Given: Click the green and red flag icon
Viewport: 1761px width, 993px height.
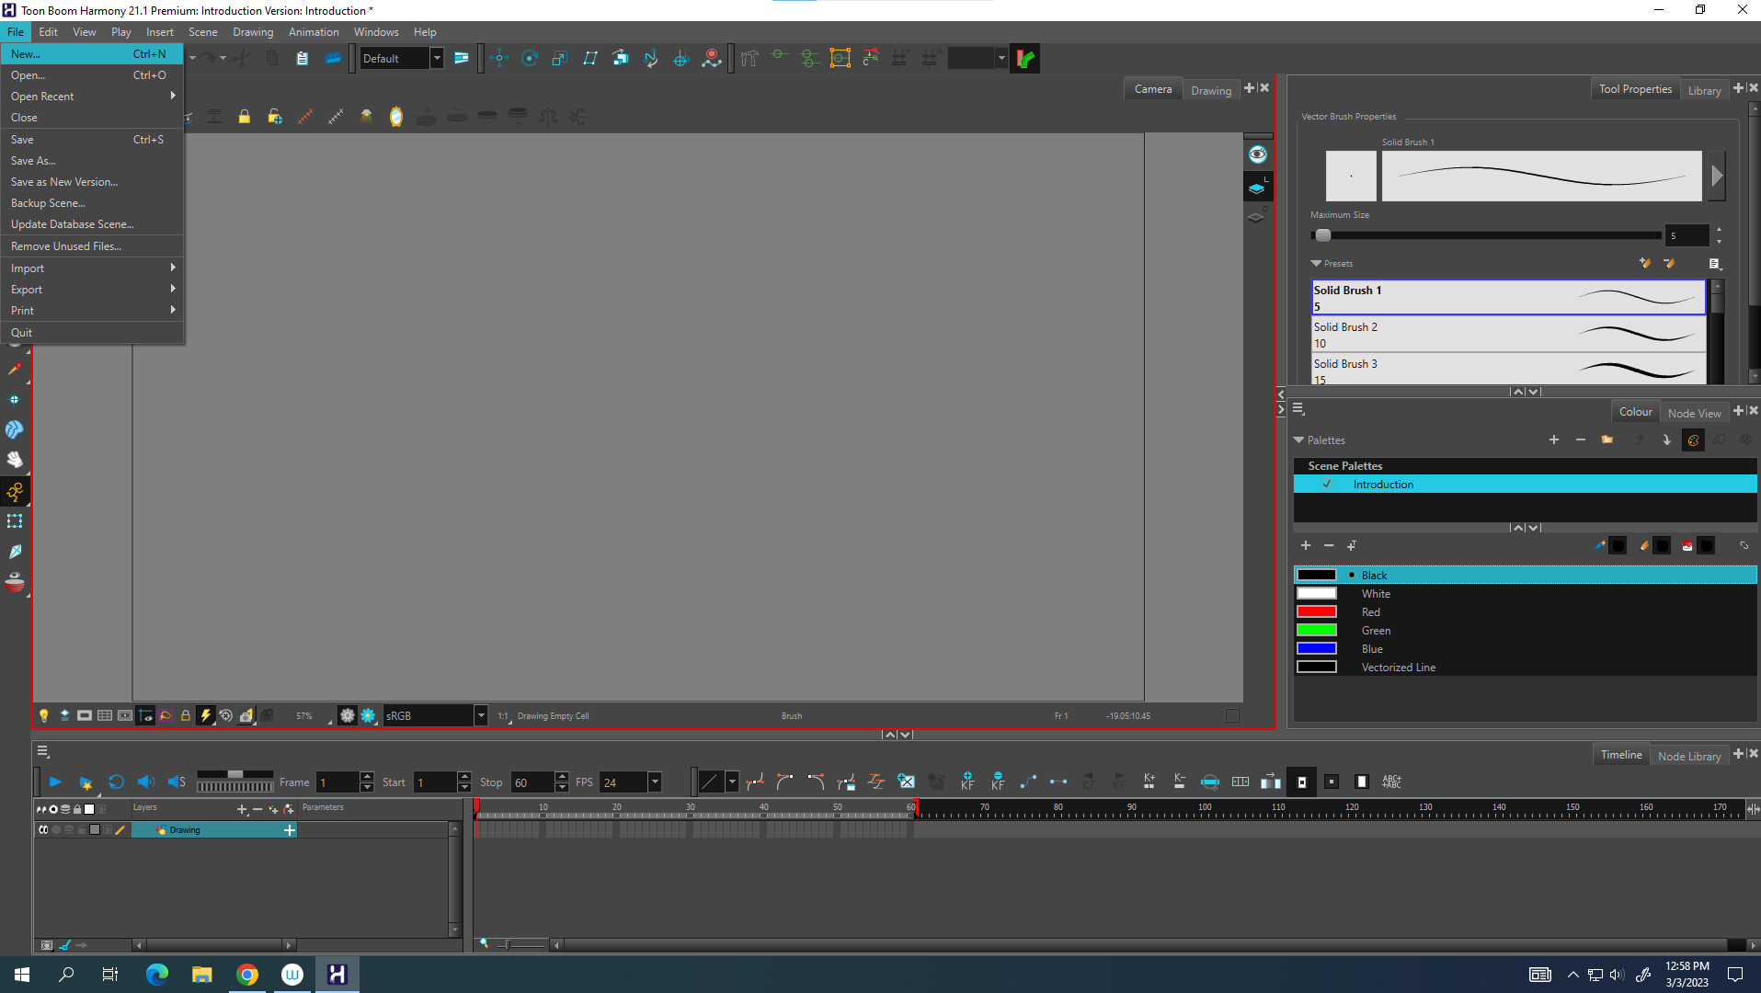Looking at the screenshot, I should coord(1025,58).
